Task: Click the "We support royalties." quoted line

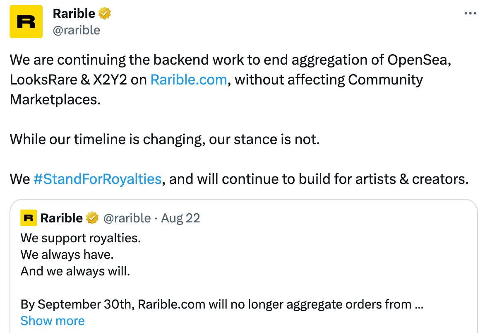Action: [x=81, y=238]
